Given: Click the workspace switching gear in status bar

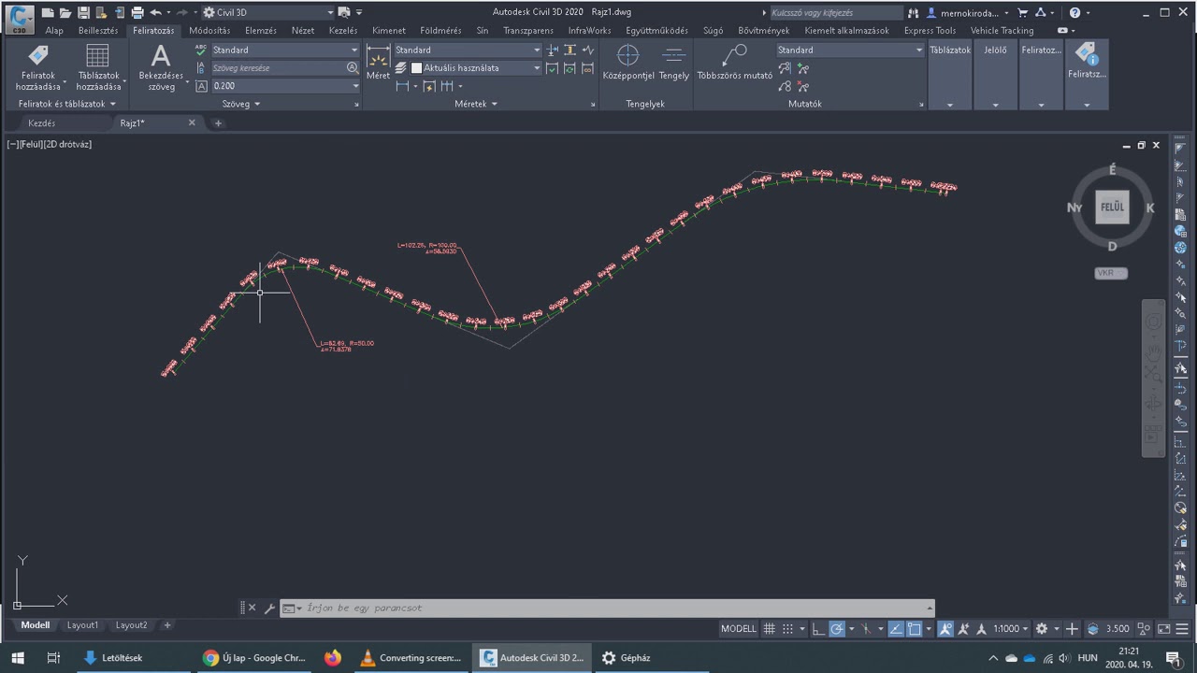Looking at the screenshot, I should (x=1042, y=628).
